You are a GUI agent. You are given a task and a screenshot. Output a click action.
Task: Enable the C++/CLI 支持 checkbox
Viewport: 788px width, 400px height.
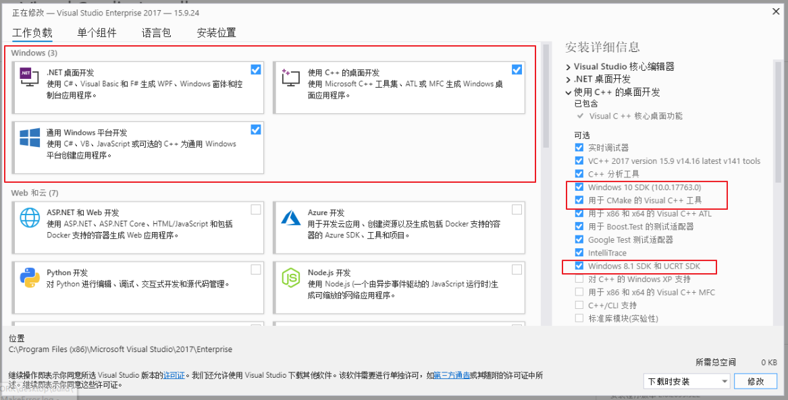[579, 305]
